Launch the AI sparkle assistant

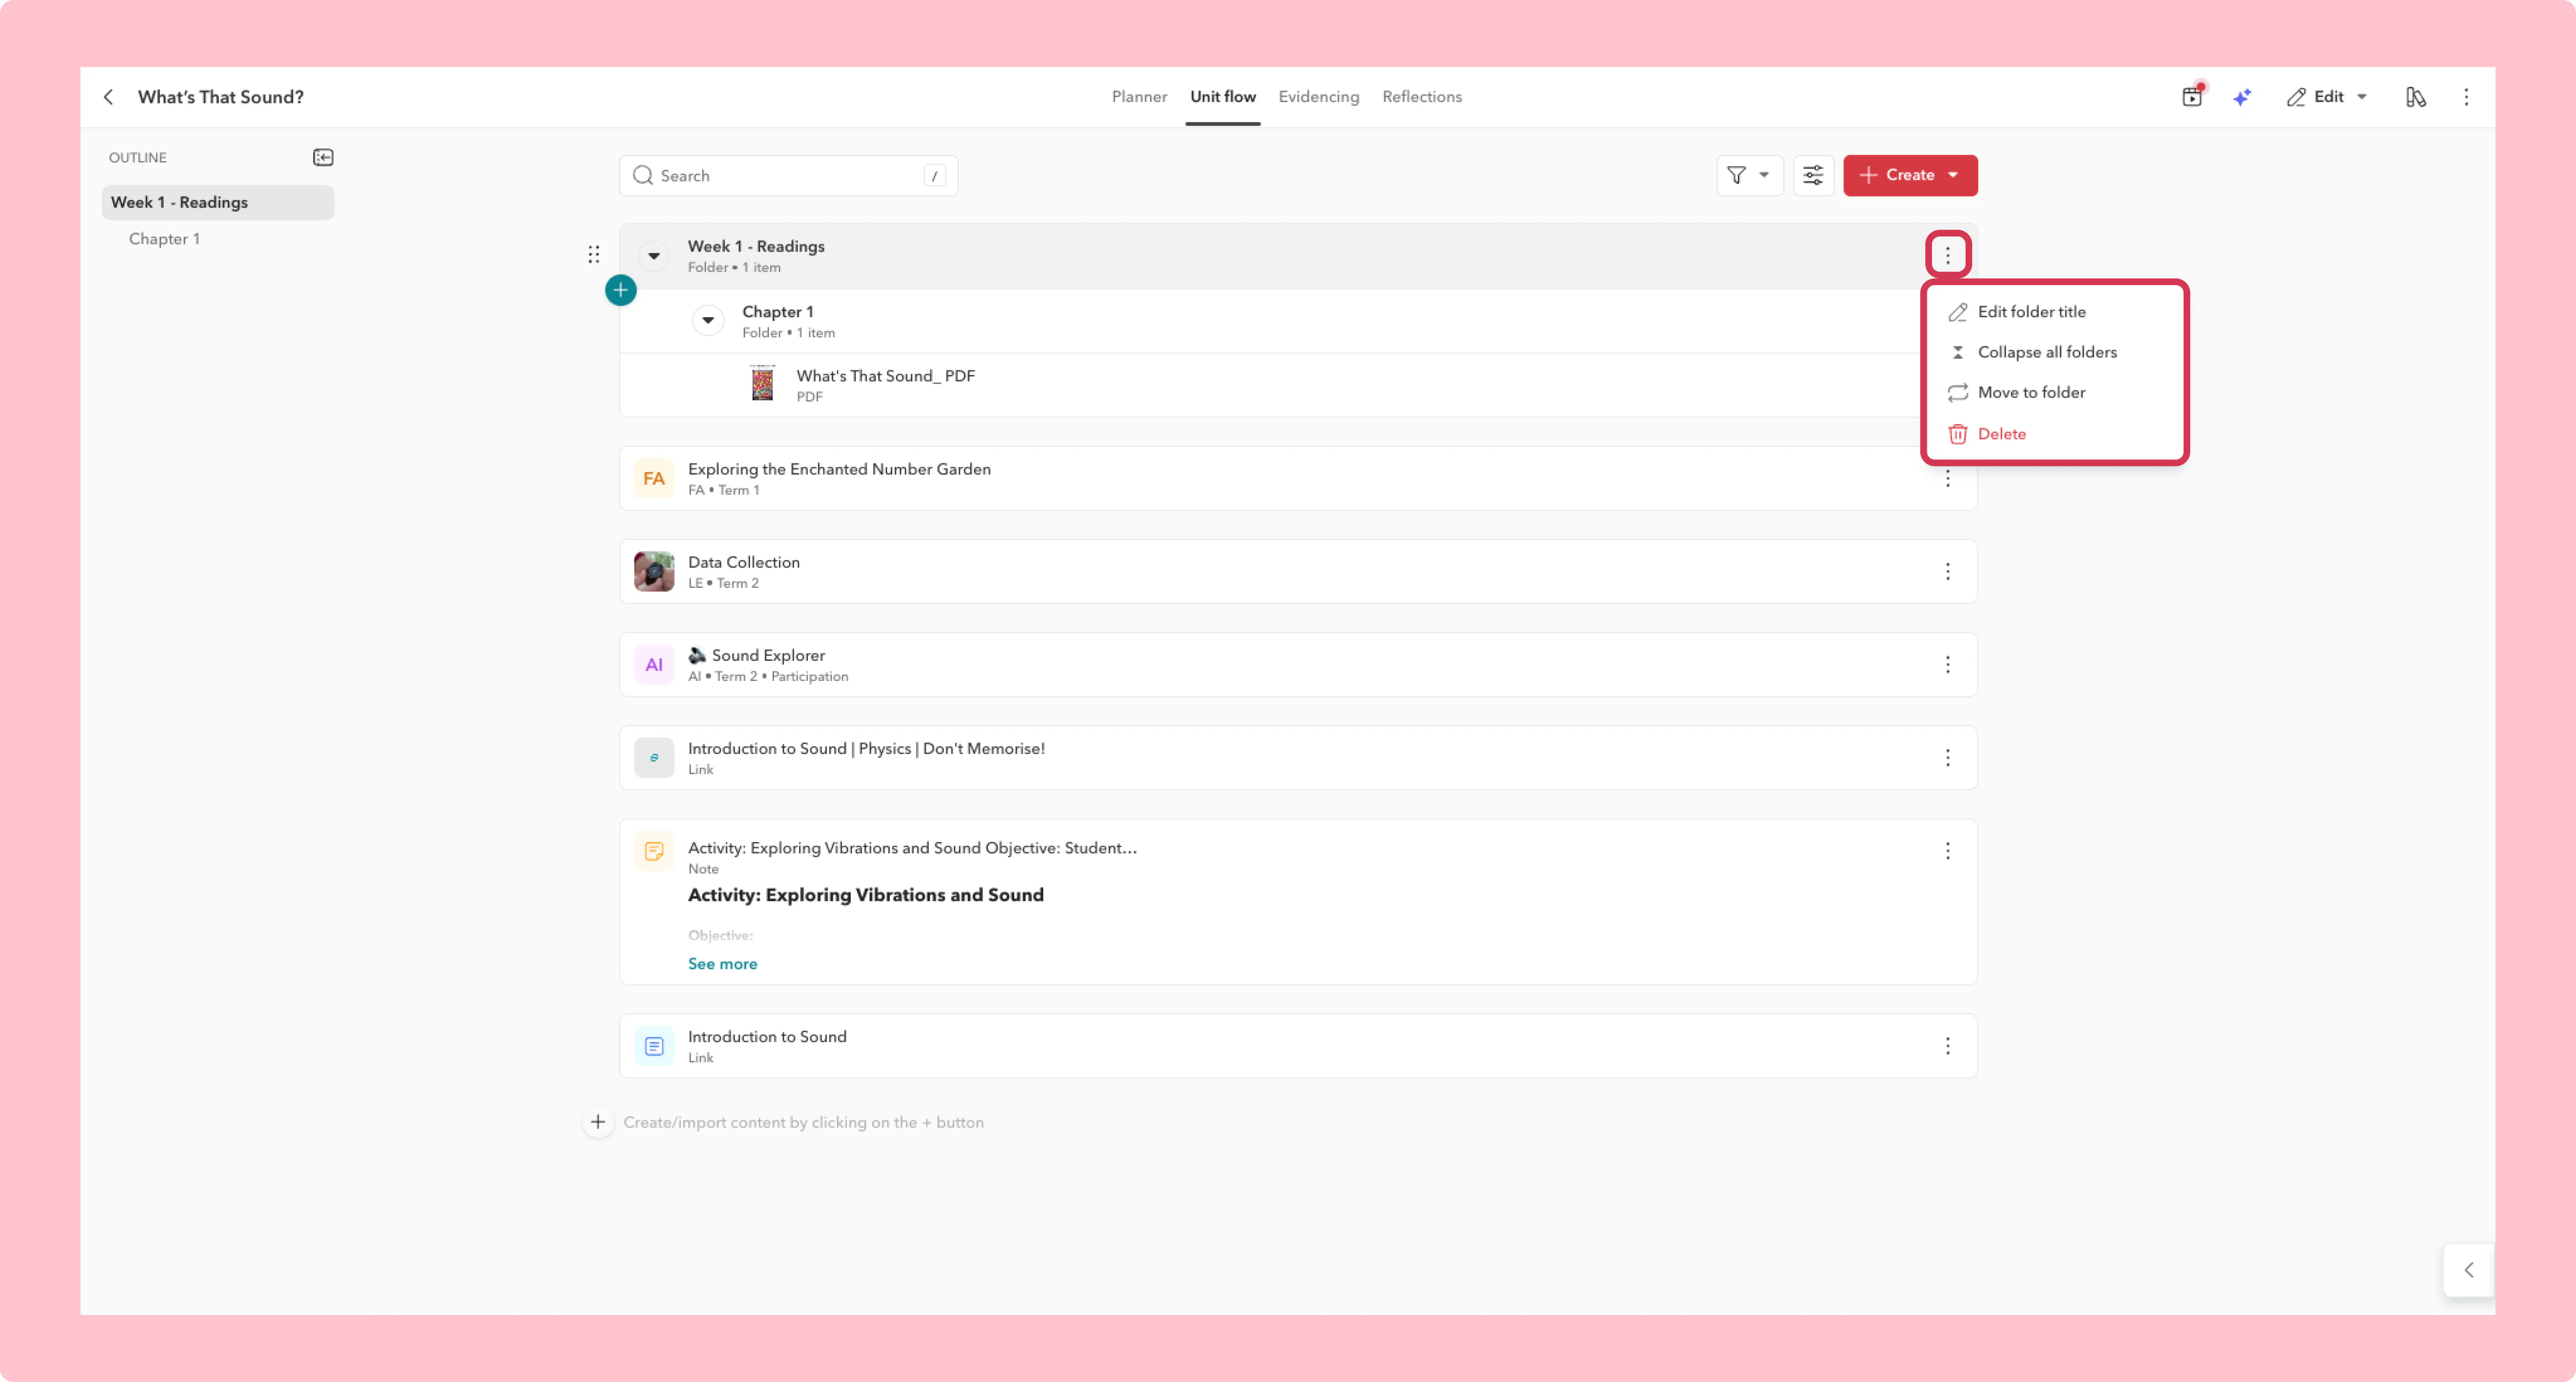click(2242, 97)
